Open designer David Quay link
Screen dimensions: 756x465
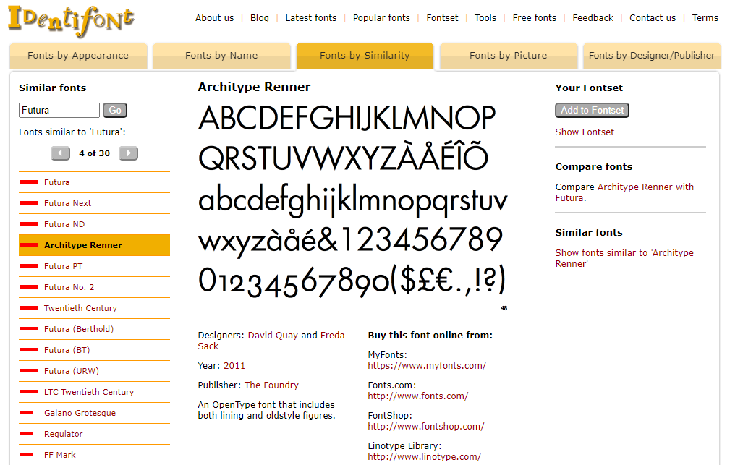273,336
